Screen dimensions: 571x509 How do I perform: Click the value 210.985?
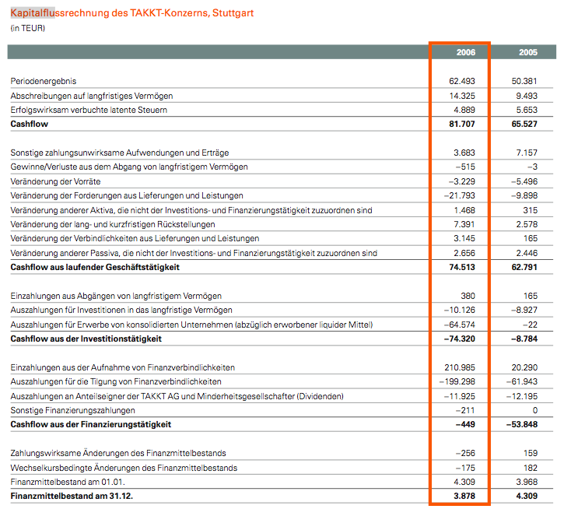pos(460,367)
